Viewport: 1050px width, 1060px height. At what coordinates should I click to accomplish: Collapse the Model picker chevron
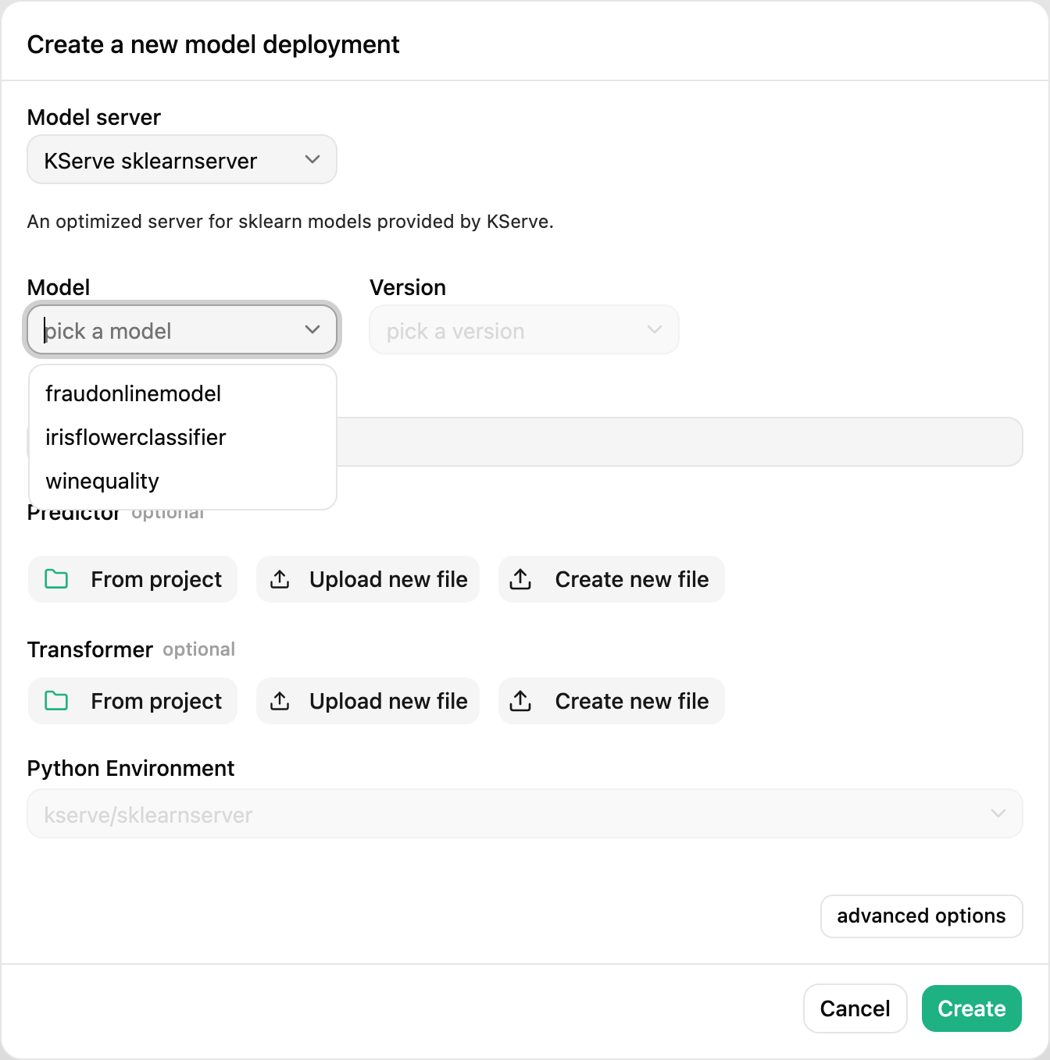point(312,329)
